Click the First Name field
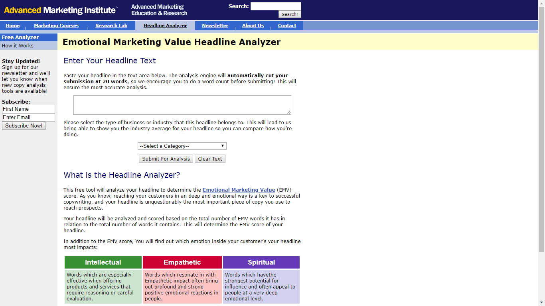 tap(28, 109)
